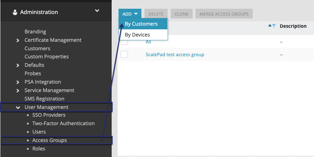Expand the PSA Integration arrow
This screenshot has height=157, width=314.
(18, 82)
